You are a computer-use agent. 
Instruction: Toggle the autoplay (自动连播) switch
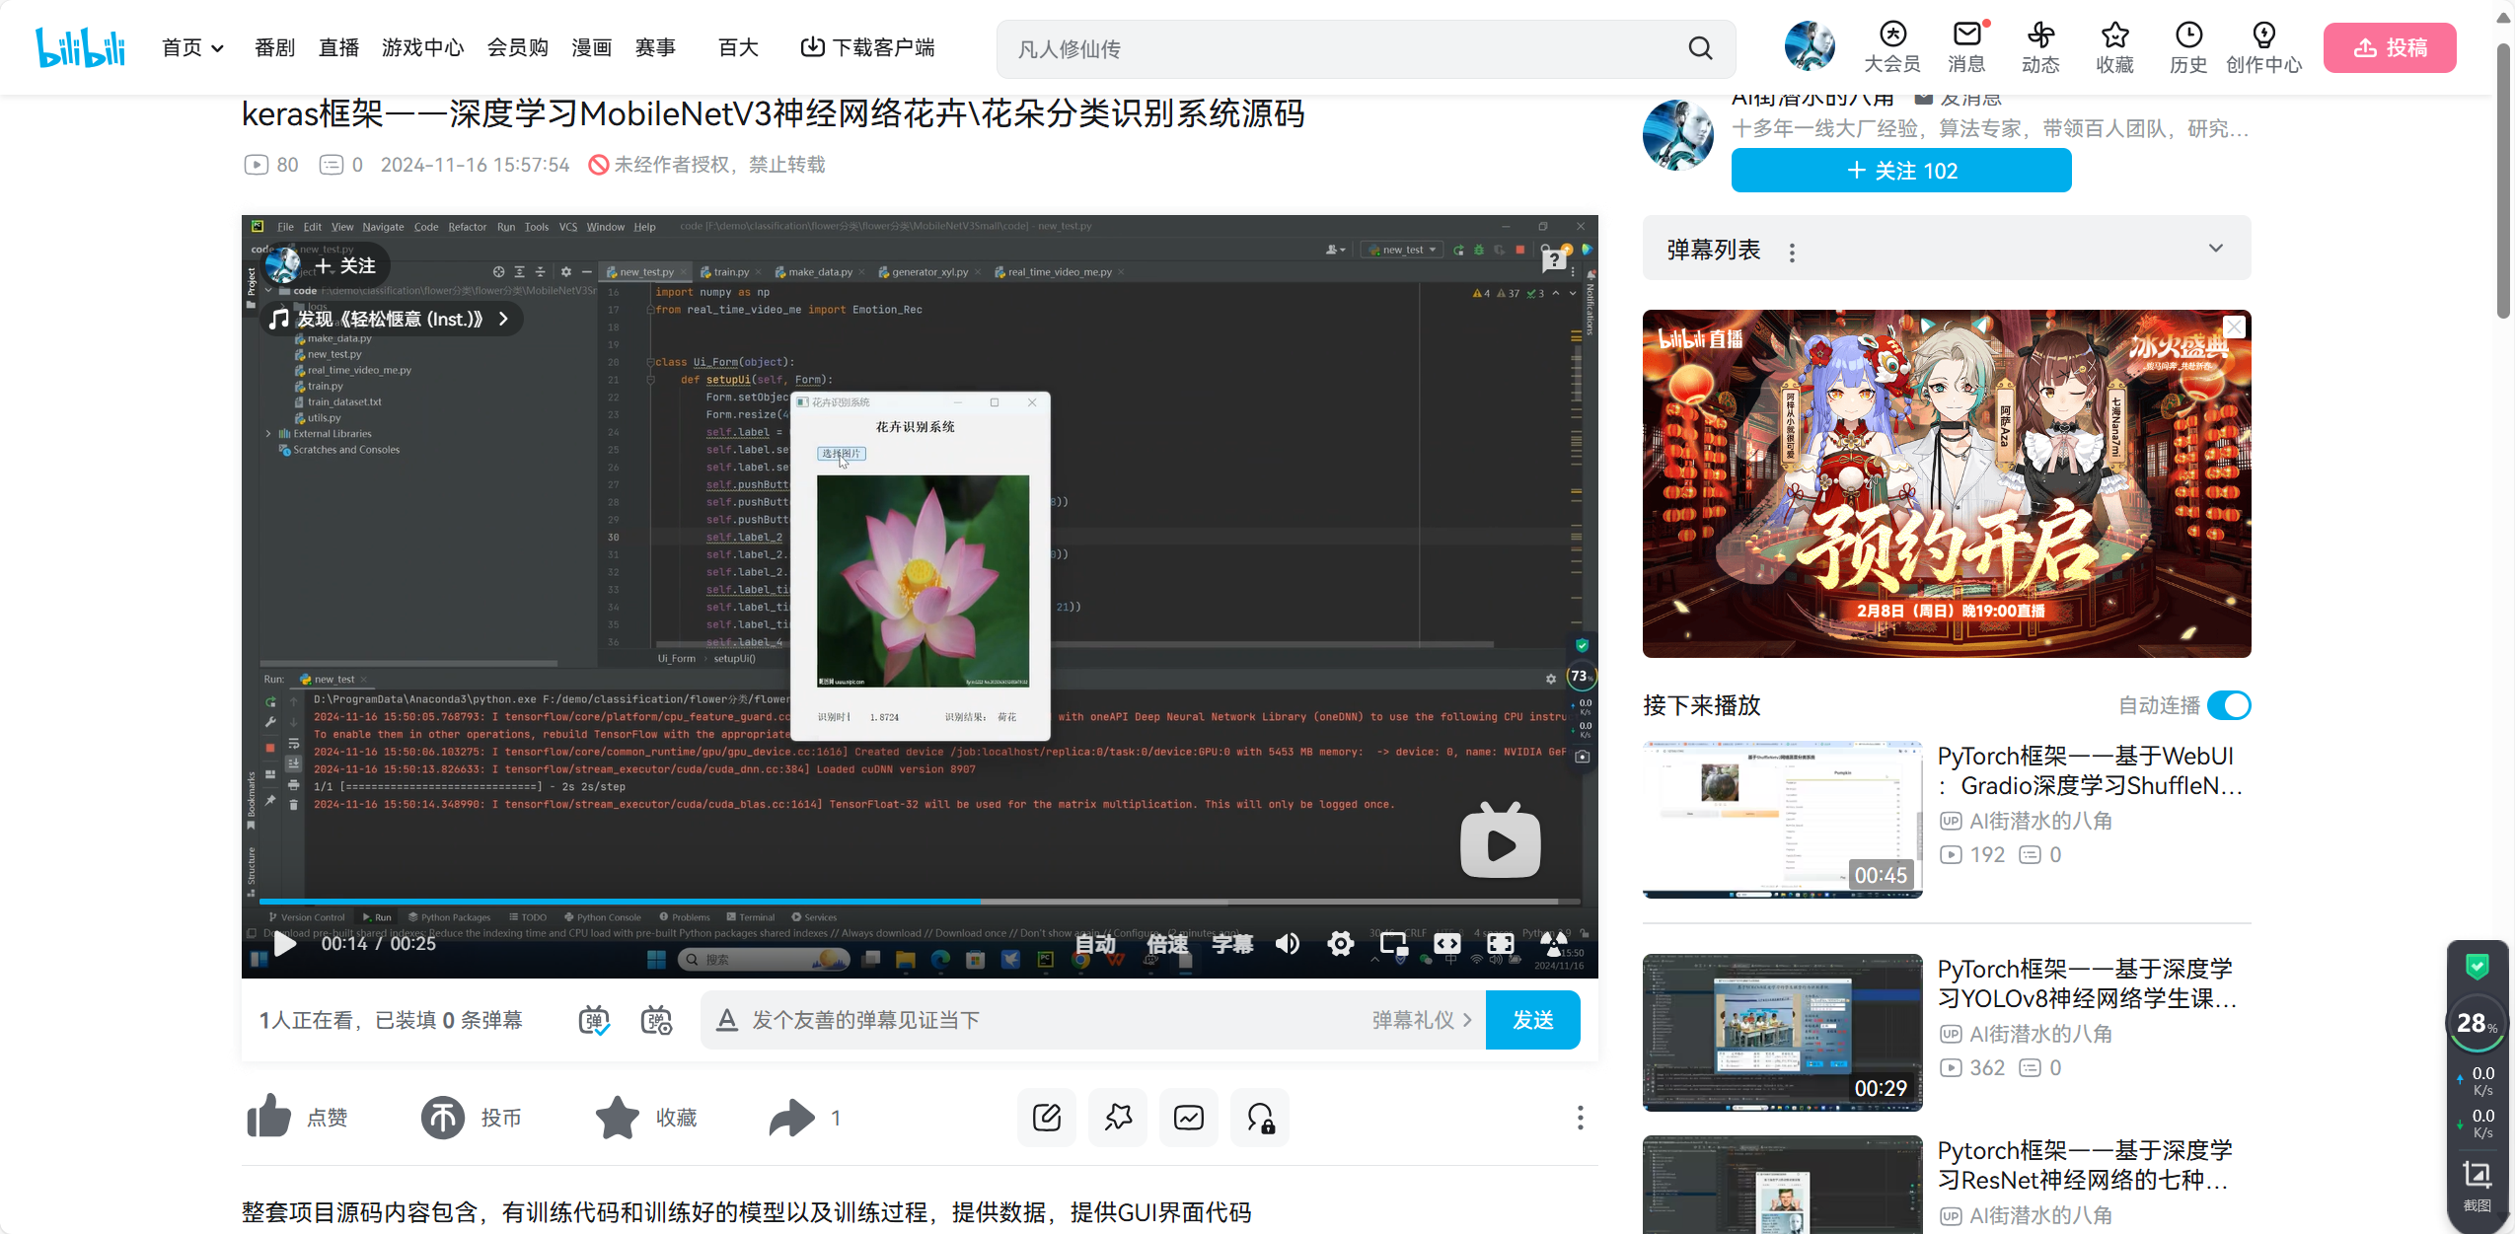point(2229,705)
